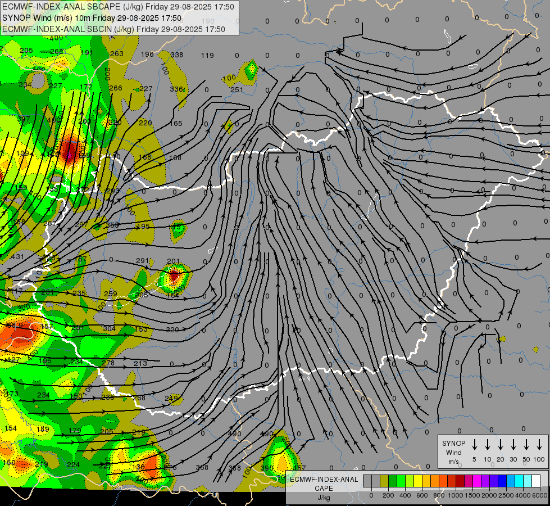The height and width of the screenshot is (506, 550).
Task: Click the map value '263'
Action: (x=117, y=54)
